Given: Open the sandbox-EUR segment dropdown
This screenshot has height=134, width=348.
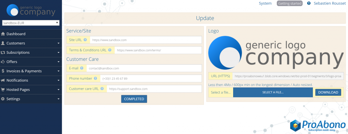Looking at the screenshot, I should pos(31,23).
